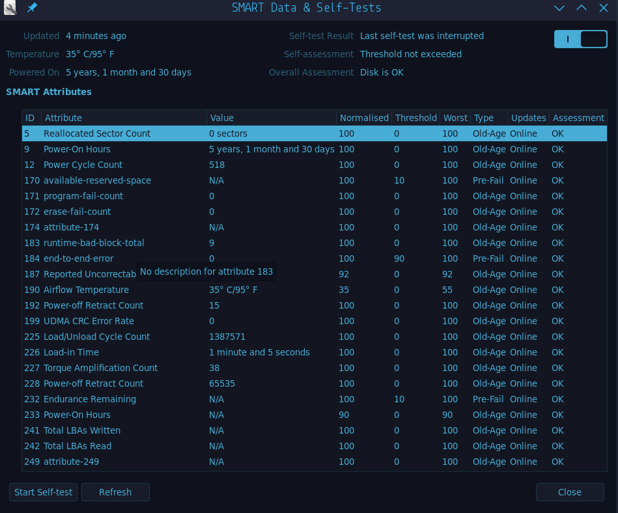
Task: Click the upward chevron in title bar
Action: pos(581,8)
